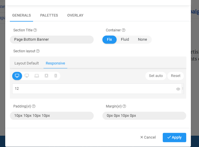Image resolution: width=199 pixels, height=147 pixels.
Task: Switch to Layout Default tab
Action: coord(27,63)
